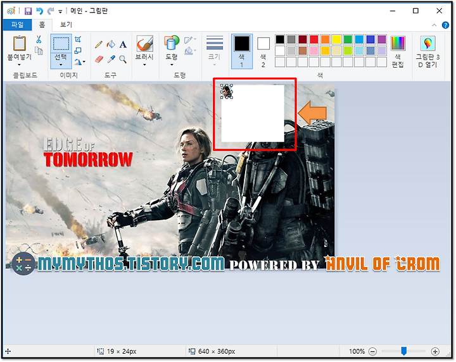Pick the brown color swatch

(303, 51)
